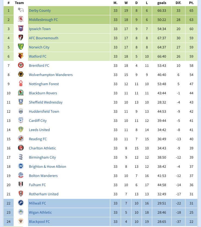This screenshot has width=201, height=227.
Task: Click the Leeds United club crest
Action: (x=21, y=130)
